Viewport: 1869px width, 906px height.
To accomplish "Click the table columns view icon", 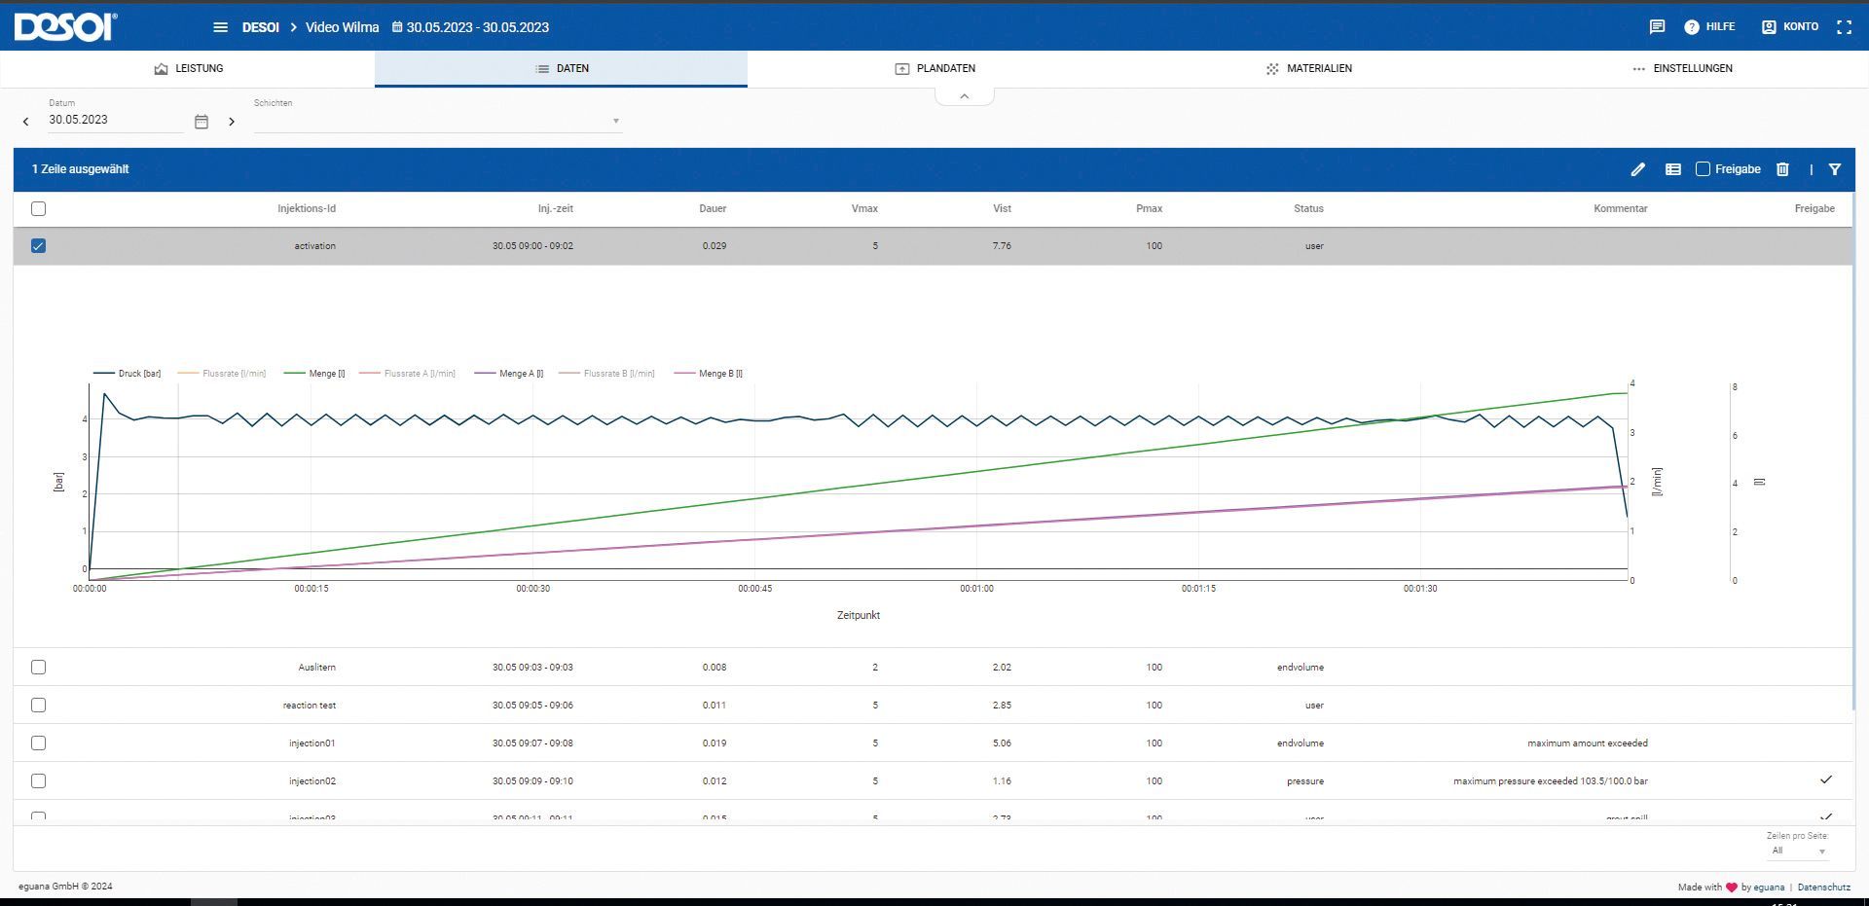I will (1672, 169).
